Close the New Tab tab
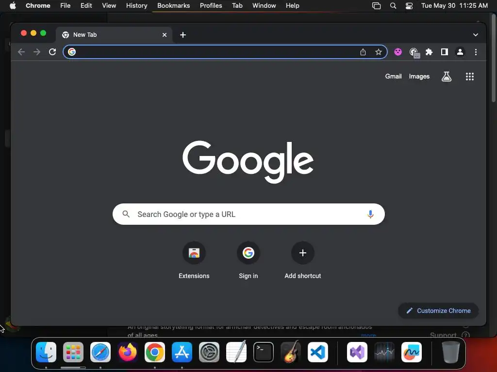This screenshot has height=372, width=497. pyautogui.click(x=165, y=35)
